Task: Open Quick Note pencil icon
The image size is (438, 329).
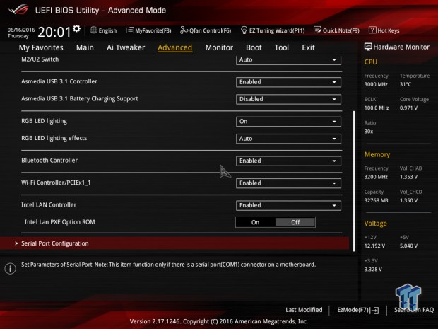Action: (x=317, y=30)
